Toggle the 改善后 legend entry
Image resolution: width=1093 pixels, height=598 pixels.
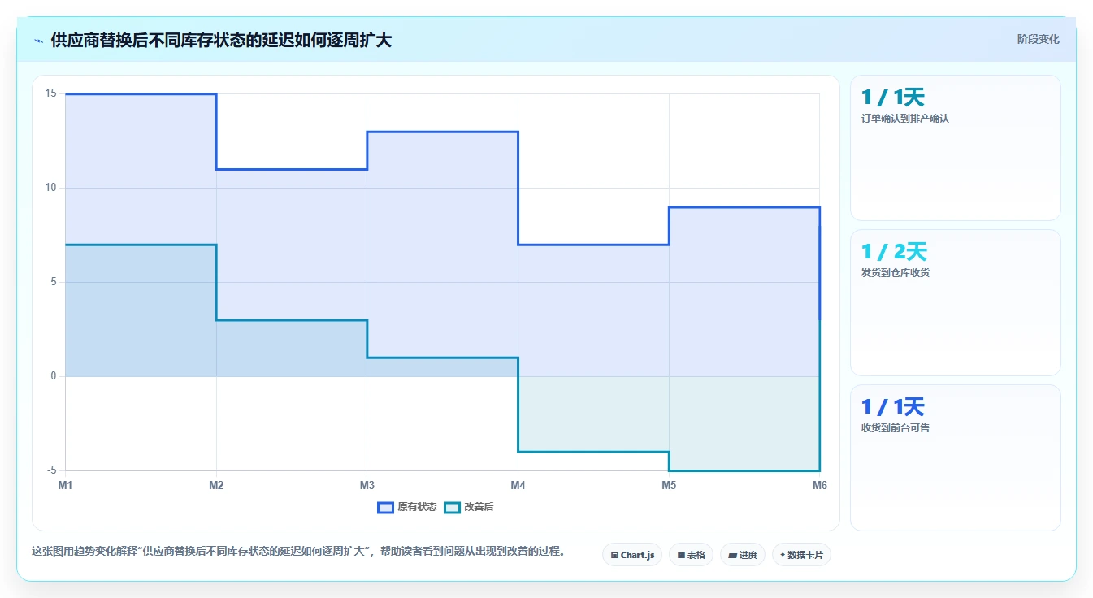469,507
